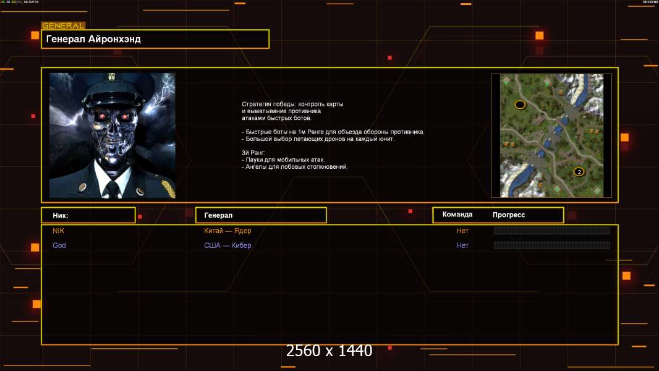The image size is (659, 371).
Task: Click the Пауки для мобильных атак line
Action: tap(283, 160)
